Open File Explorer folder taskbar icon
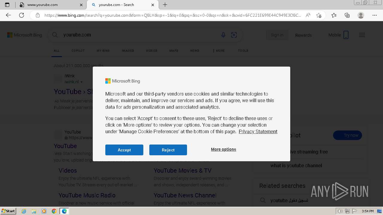The width and height of the screenshot is (383, 215). point(34,211)
